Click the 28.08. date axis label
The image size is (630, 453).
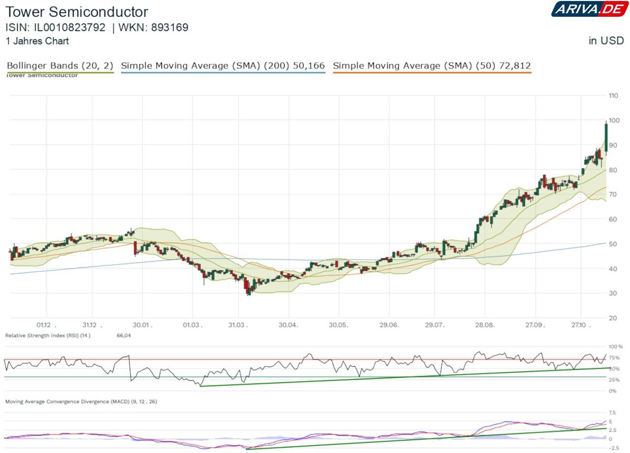click(485, 325)
